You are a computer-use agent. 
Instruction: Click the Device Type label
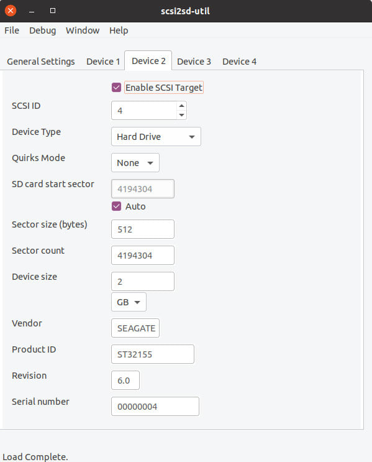[36, 132]
